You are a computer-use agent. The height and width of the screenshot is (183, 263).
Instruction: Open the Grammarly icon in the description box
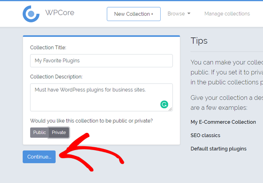[x=164, y=105]
